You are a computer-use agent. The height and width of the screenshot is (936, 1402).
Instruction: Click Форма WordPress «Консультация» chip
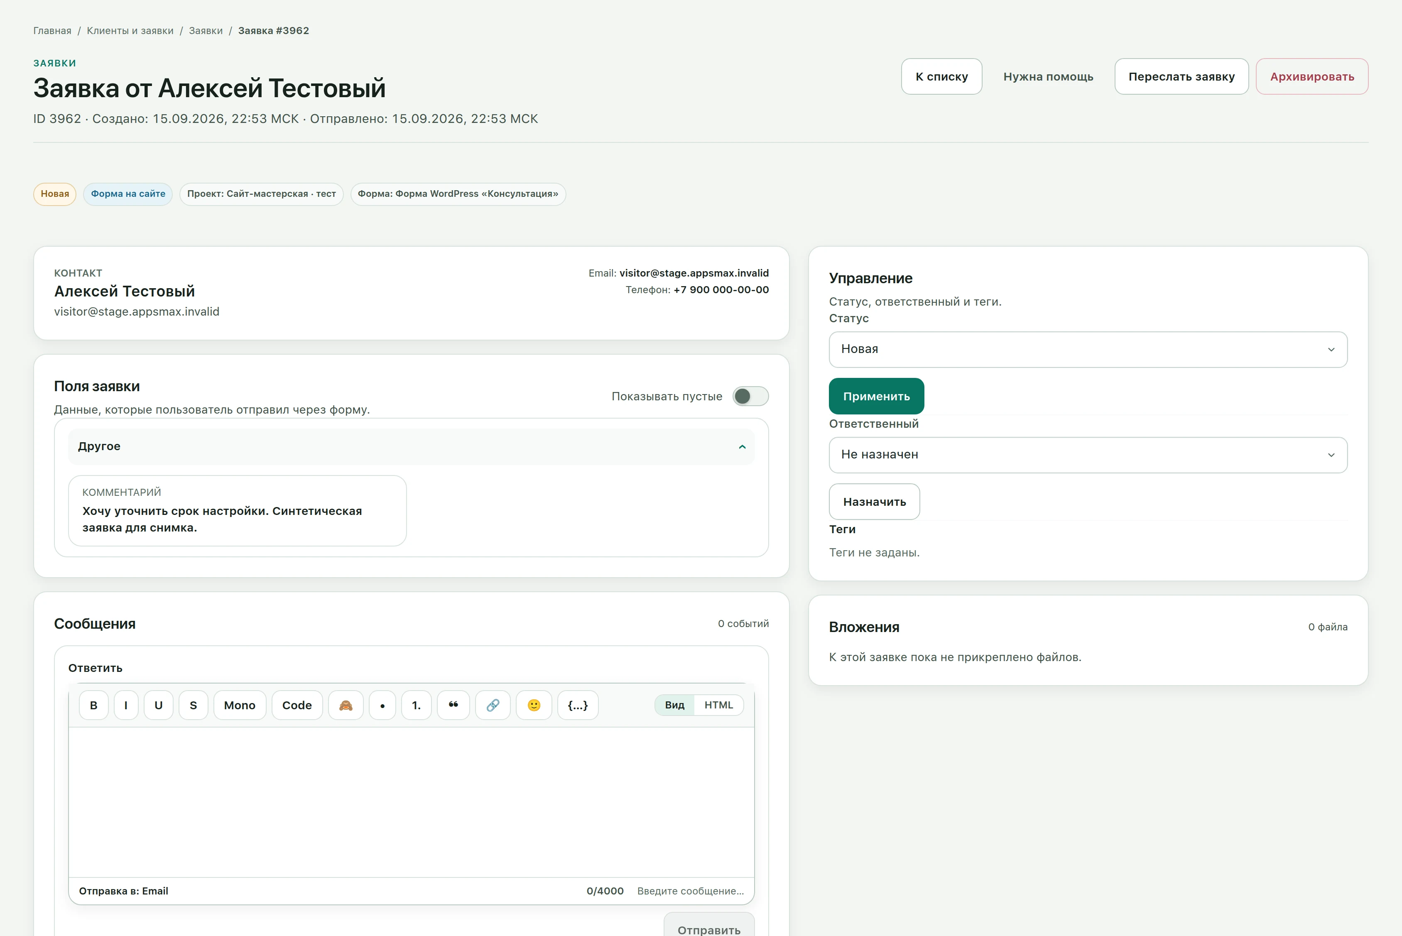(x=458, y=194)
